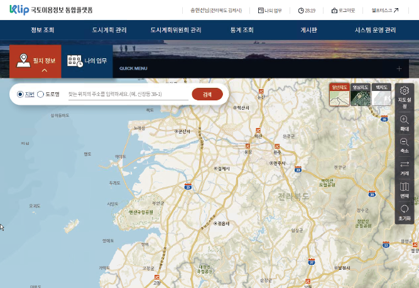419x288 pixels.
Task: Reset the map with 초기화
Action: (x=404, y=213)
